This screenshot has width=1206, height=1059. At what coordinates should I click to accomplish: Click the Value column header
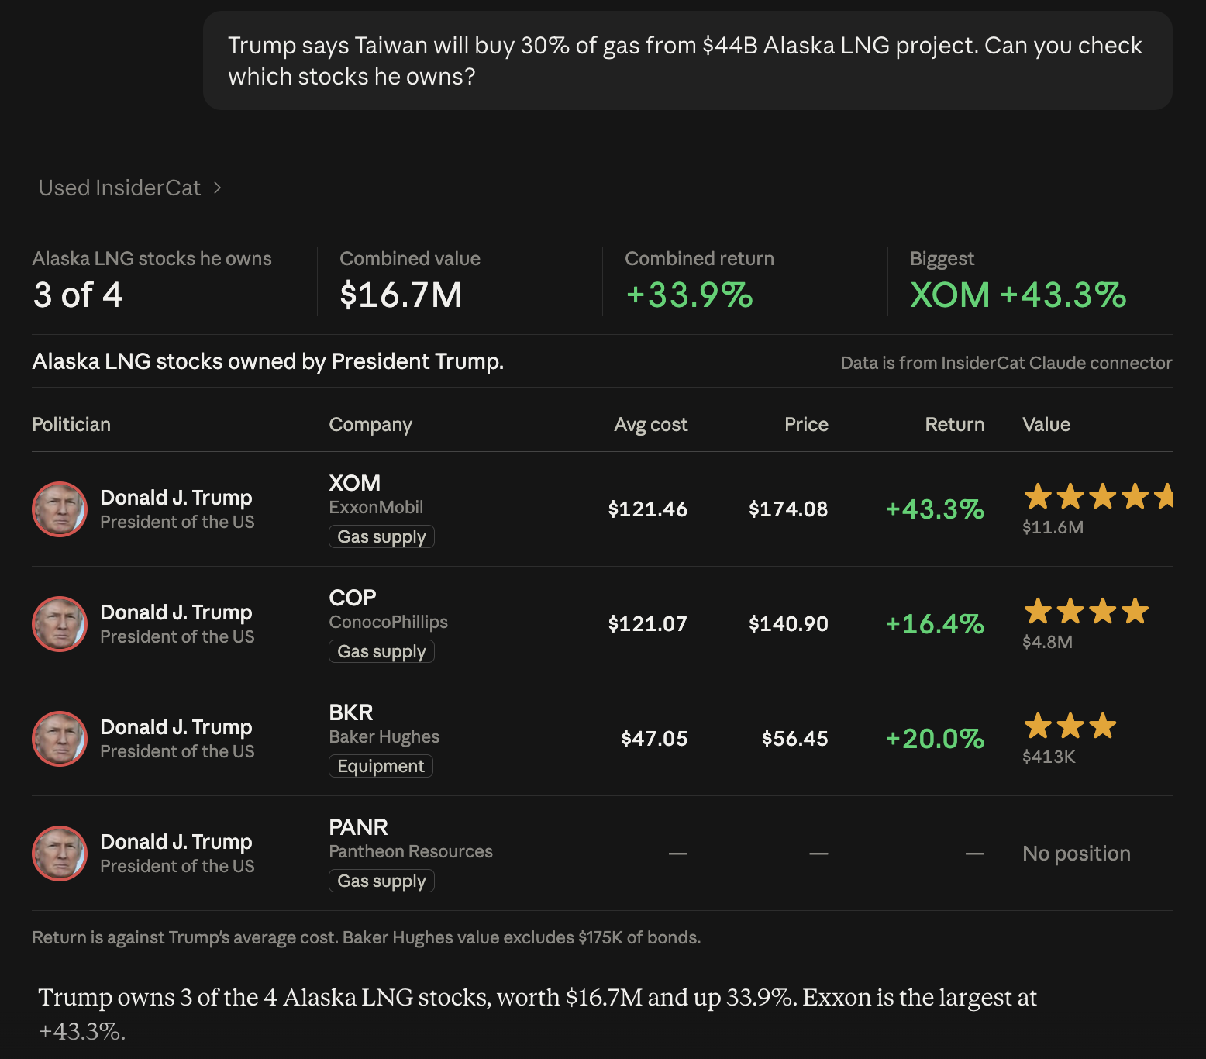(x=1046, y=424)
